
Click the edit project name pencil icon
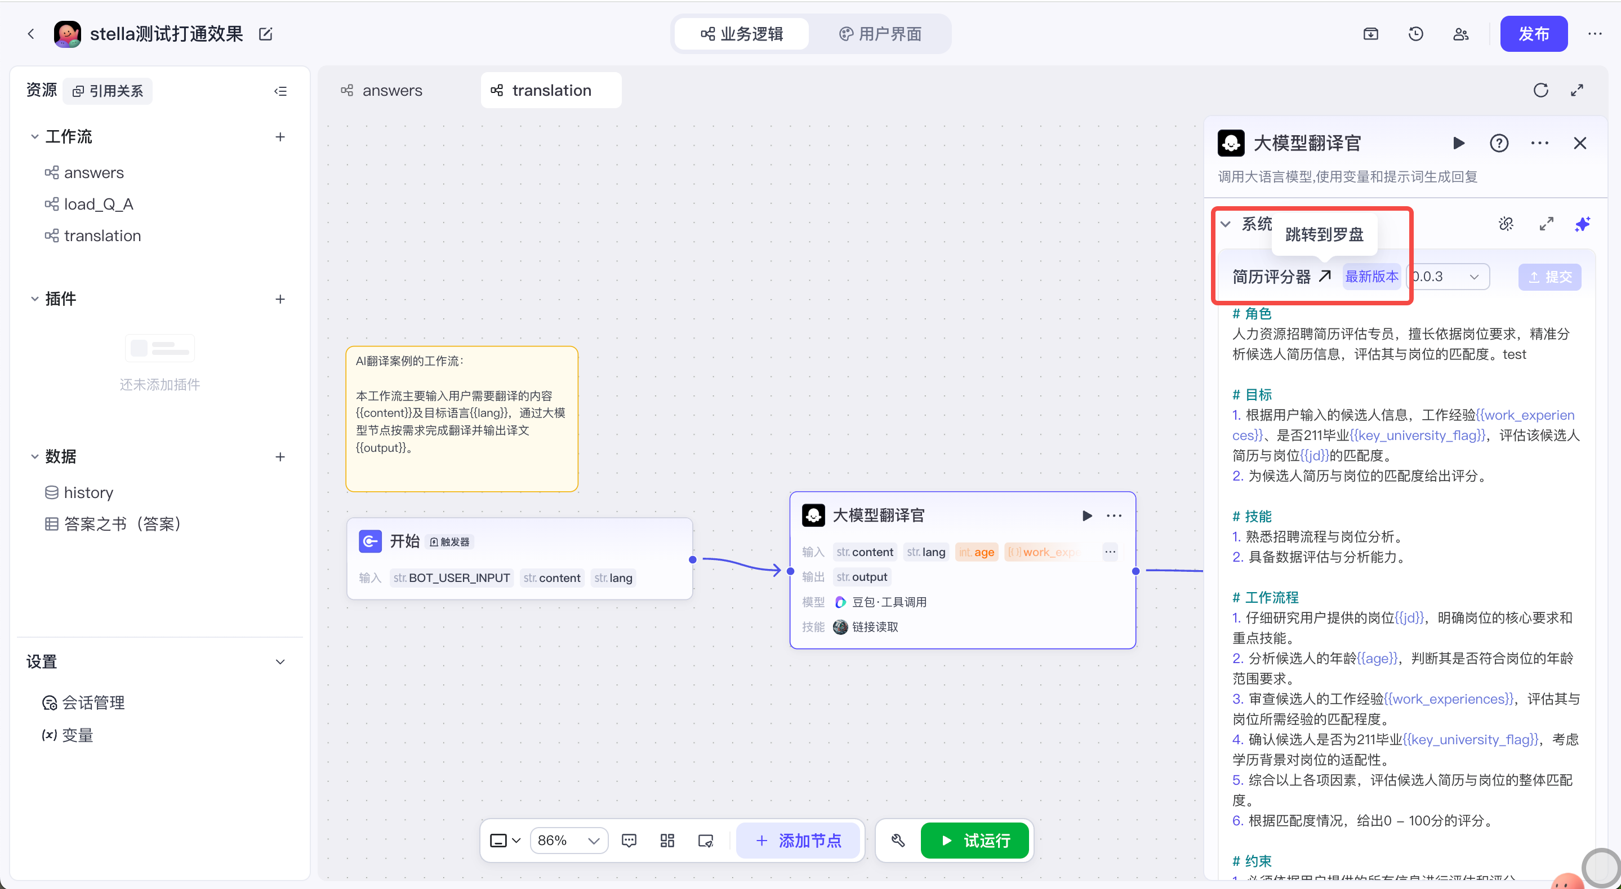pos(265,34)
